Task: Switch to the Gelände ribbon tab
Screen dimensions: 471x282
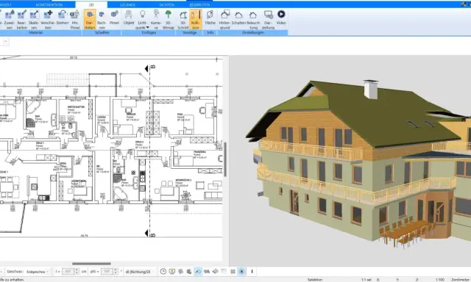Action: coord(127,5)
